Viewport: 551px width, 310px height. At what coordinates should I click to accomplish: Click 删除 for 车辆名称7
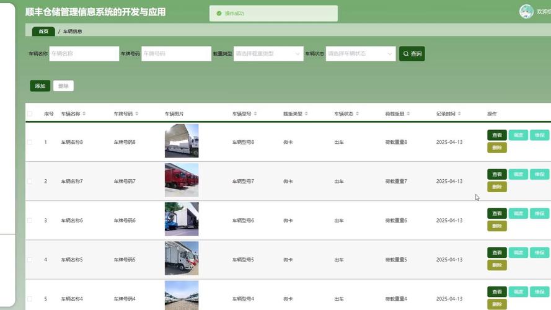(x=497, y=187)
